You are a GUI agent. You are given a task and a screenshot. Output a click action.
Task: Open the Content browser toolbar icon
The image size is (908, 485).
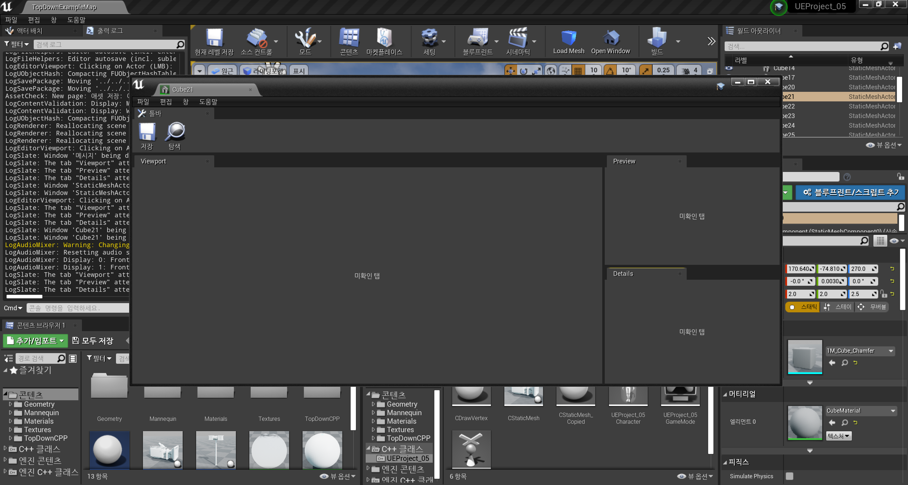[x=349, y=38]
